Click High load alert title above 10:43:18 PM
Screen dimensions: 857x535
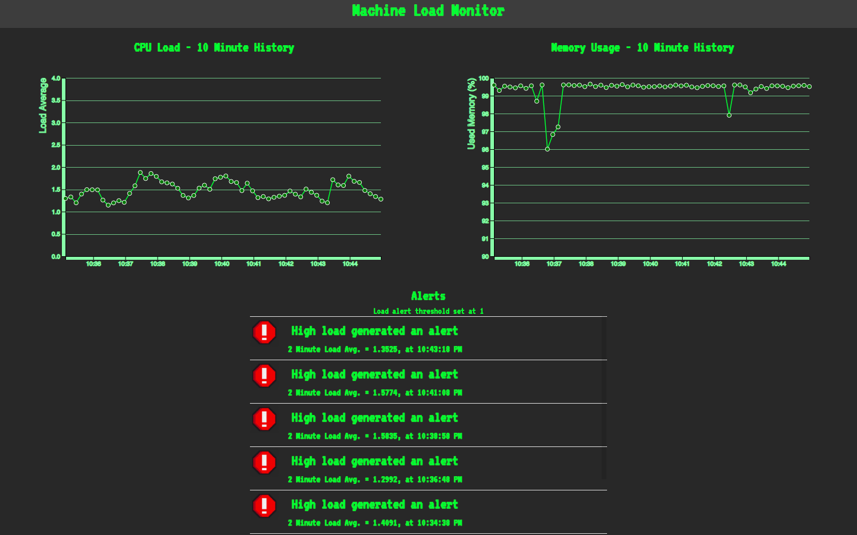point(374,331)
